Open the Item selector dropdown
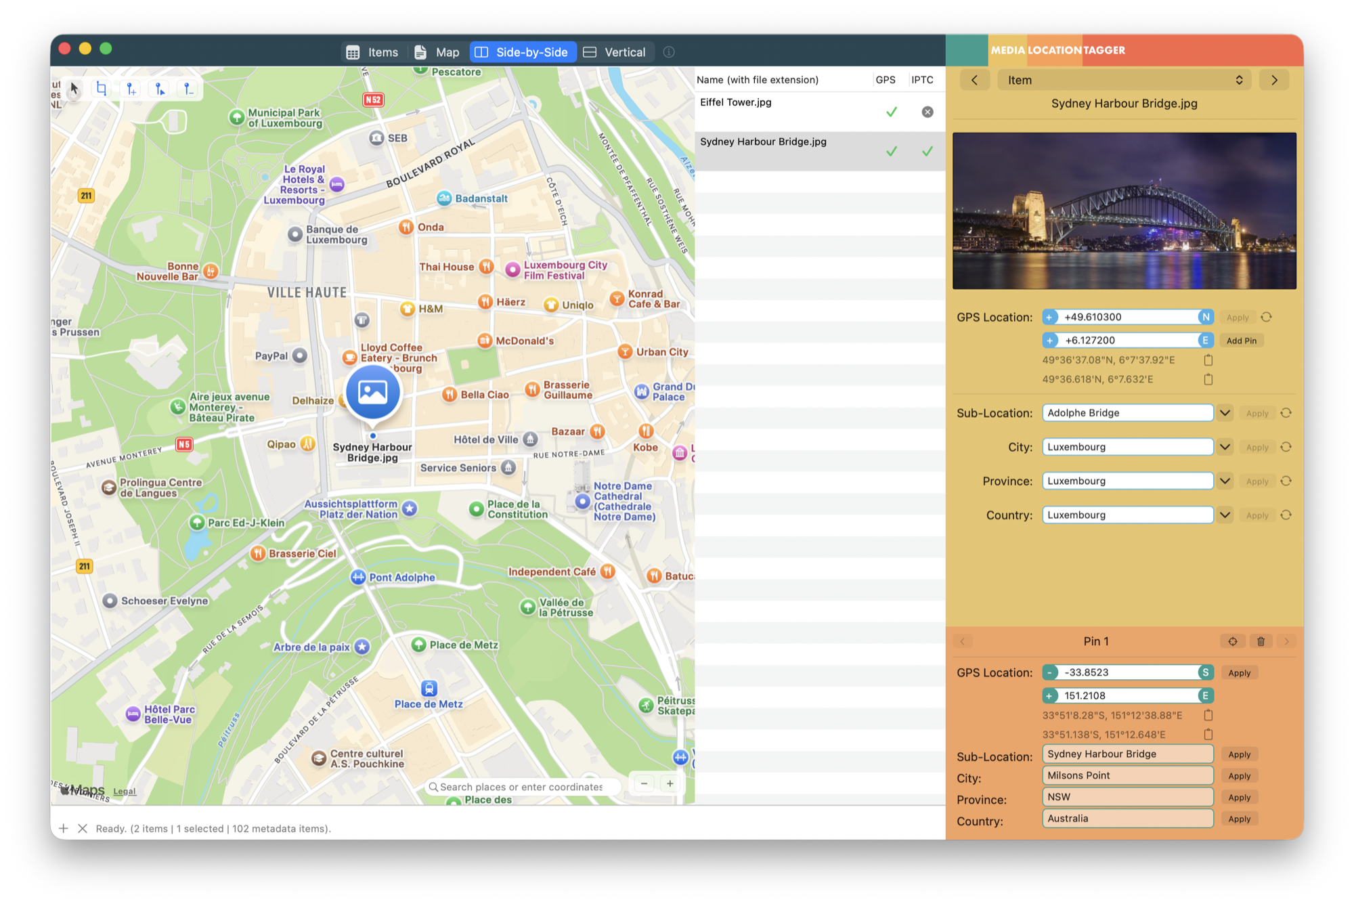This screenshot has height=906, width=1354. click(x=1124, y=80)
